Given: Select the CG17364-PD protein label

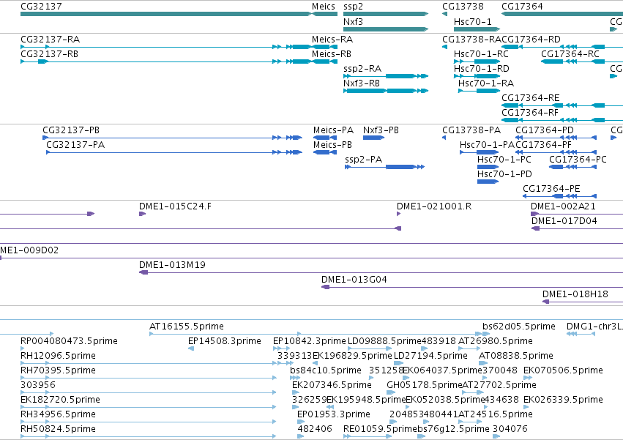Looking at the screenshot, I should 545,130.
